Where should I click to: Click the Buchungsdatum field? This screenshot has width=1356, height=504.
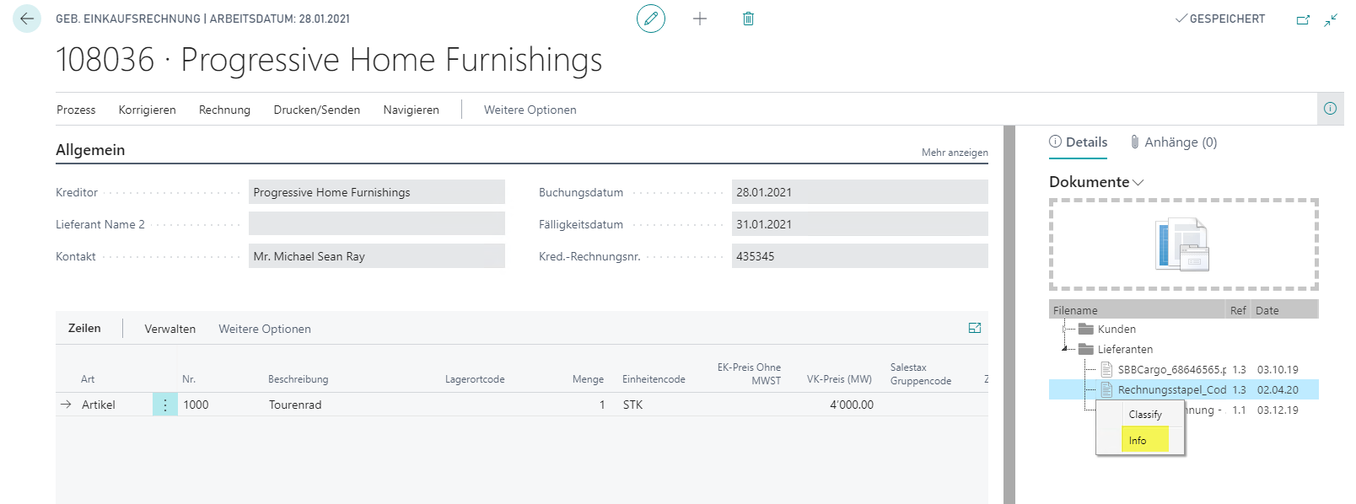click(x=860, y=192)
